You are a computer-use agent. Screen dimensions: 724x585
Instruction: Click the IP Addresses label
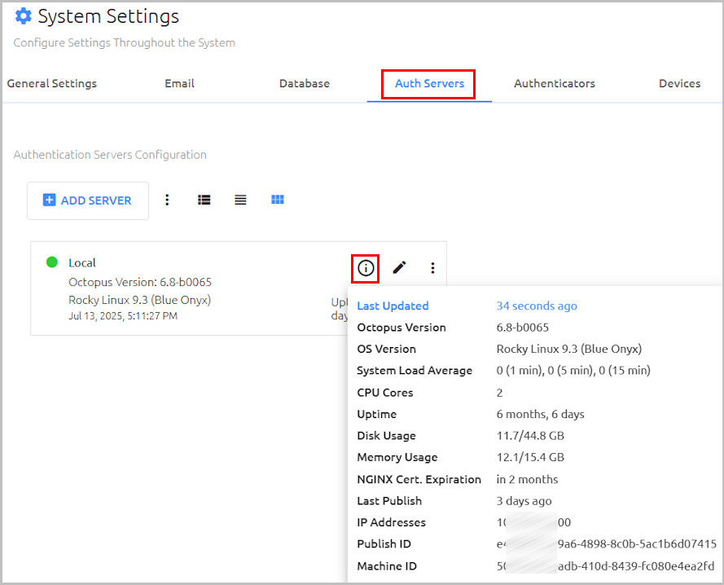(x=392, y=522)
